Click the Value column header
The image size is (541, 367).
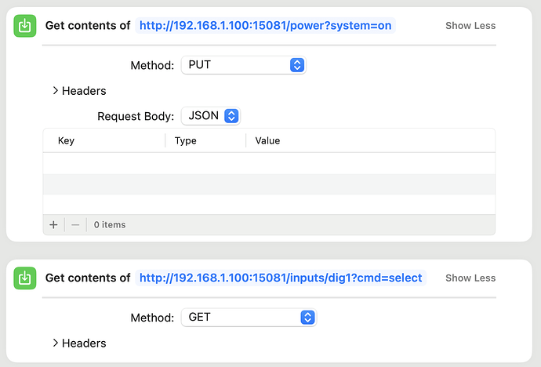pos(267,141)
